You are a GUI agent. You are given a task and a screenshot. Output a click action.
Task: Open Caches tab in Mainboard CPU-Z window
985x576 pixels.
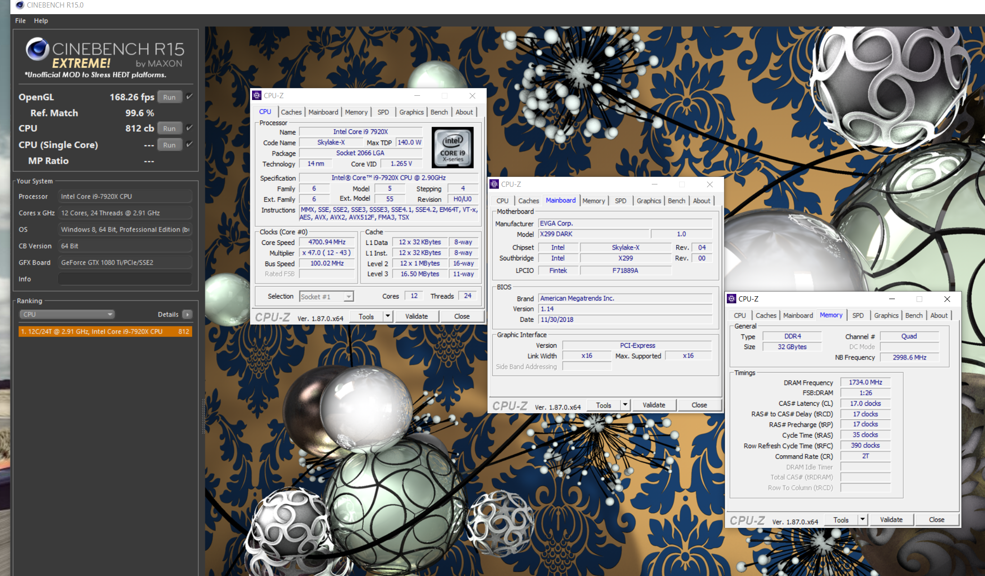pos(528,201)
